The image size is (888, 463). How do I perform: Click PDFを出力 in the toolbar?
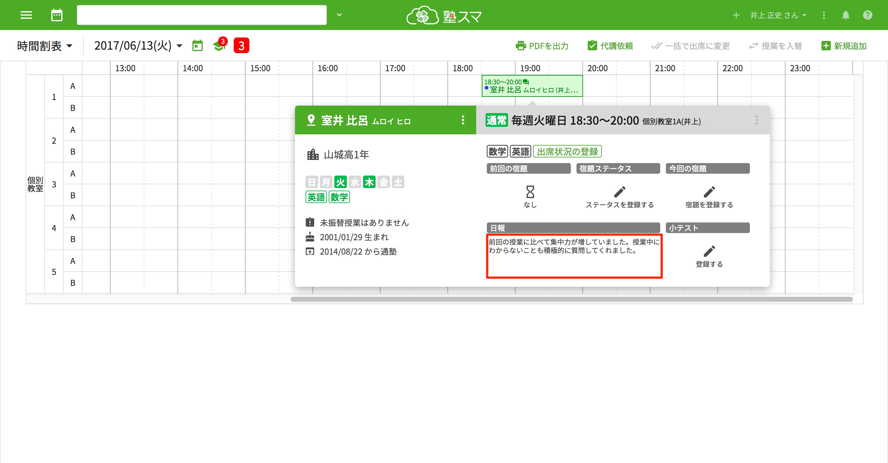[x=542, y=46]
